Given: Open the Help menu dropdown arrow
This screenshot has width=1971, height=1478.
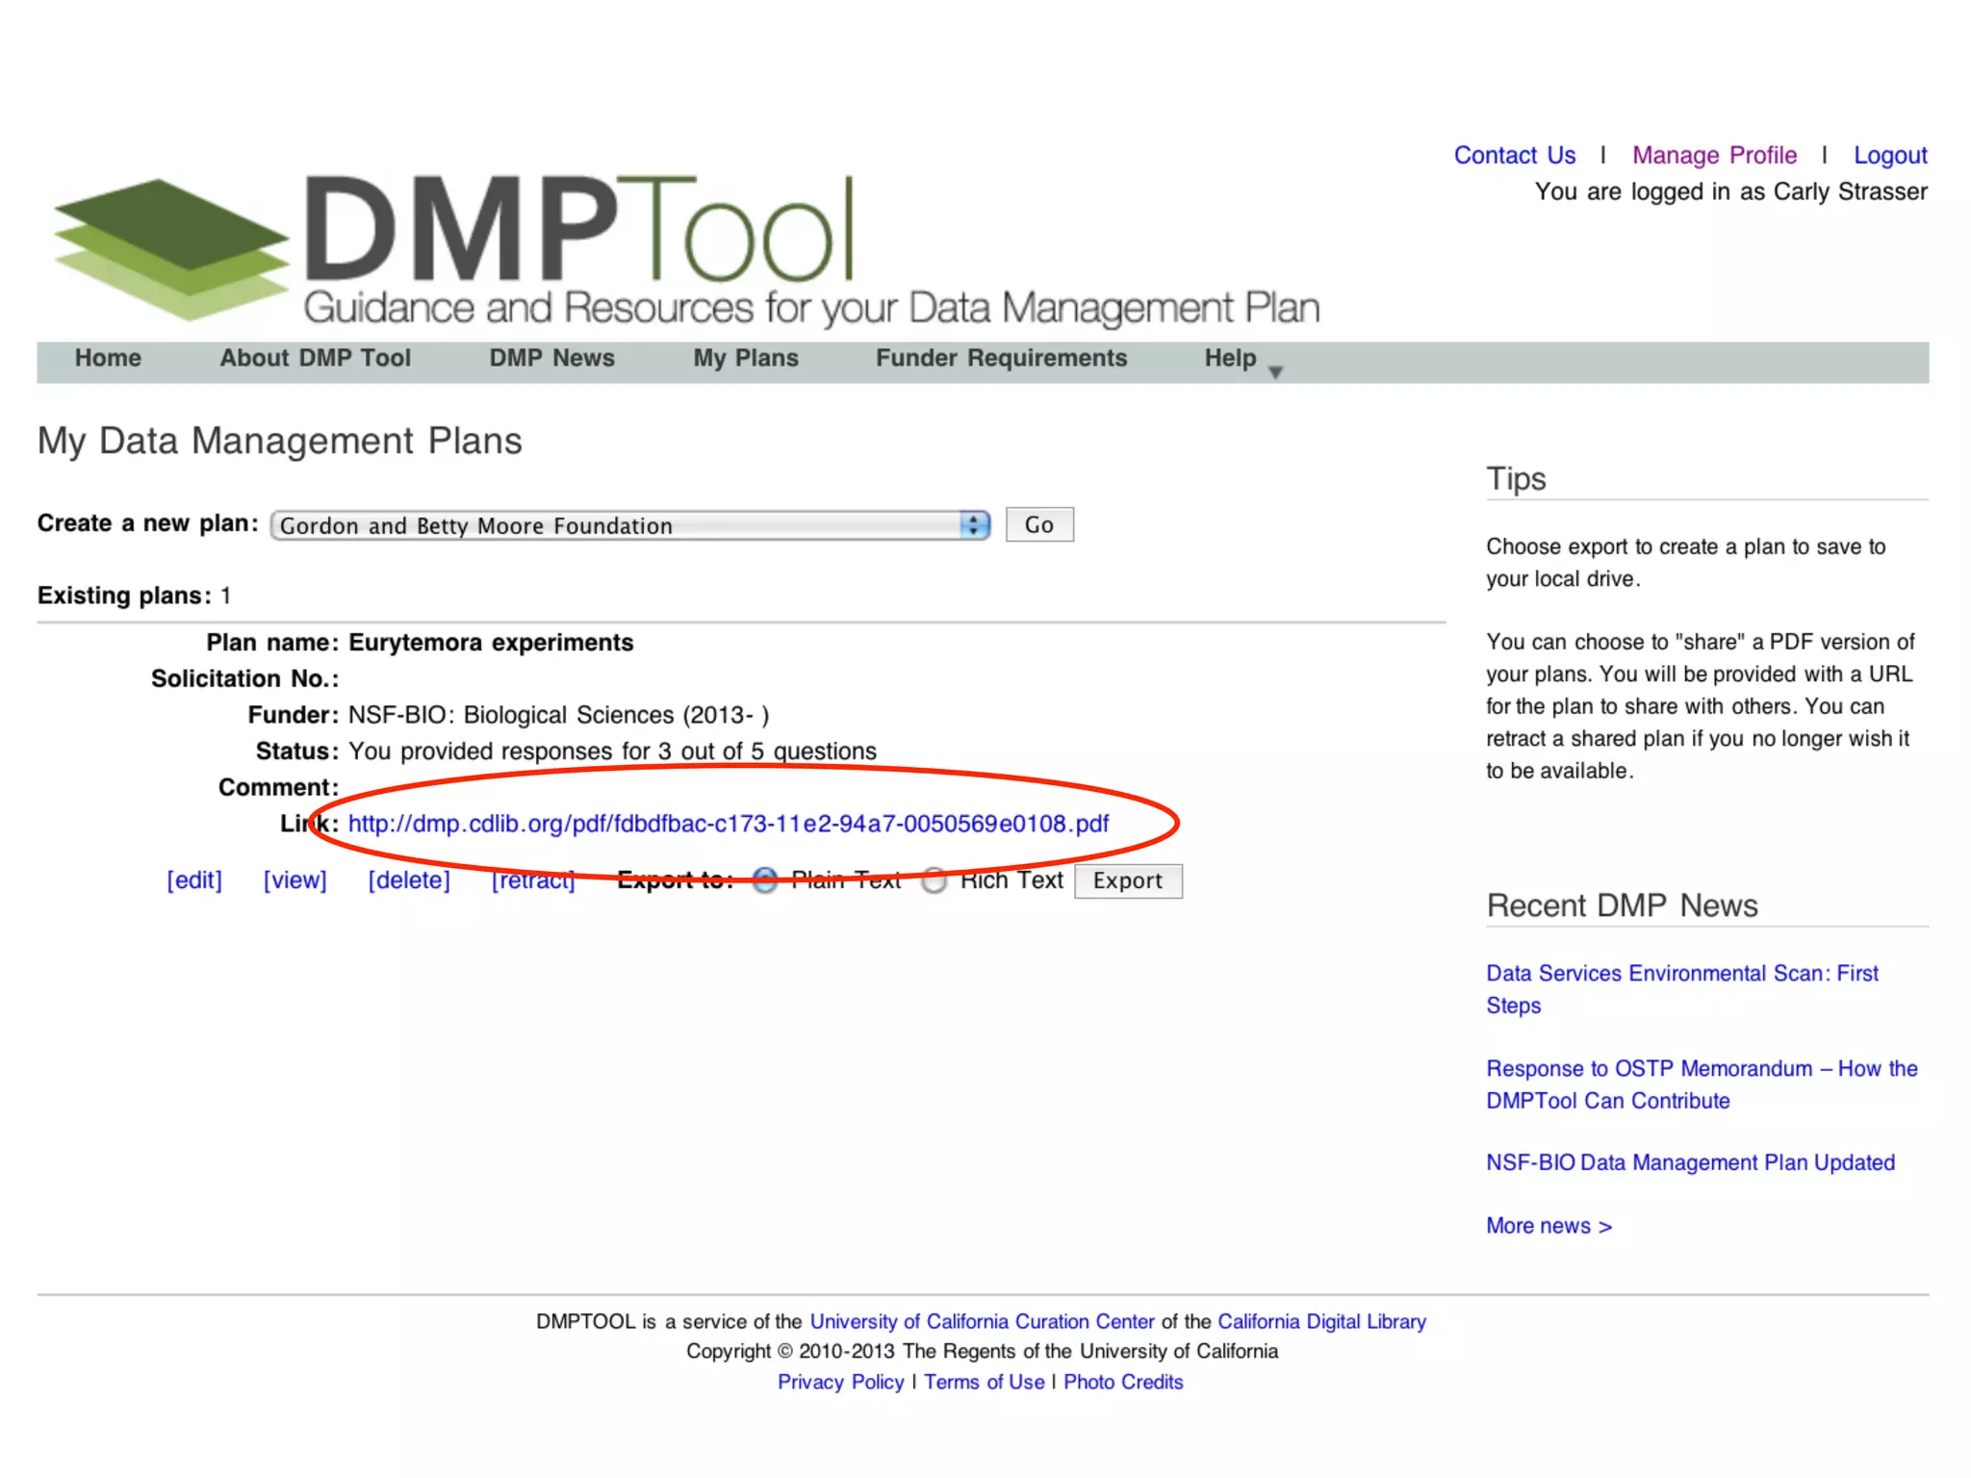Looking at the screenshot, I should 1275,371.
